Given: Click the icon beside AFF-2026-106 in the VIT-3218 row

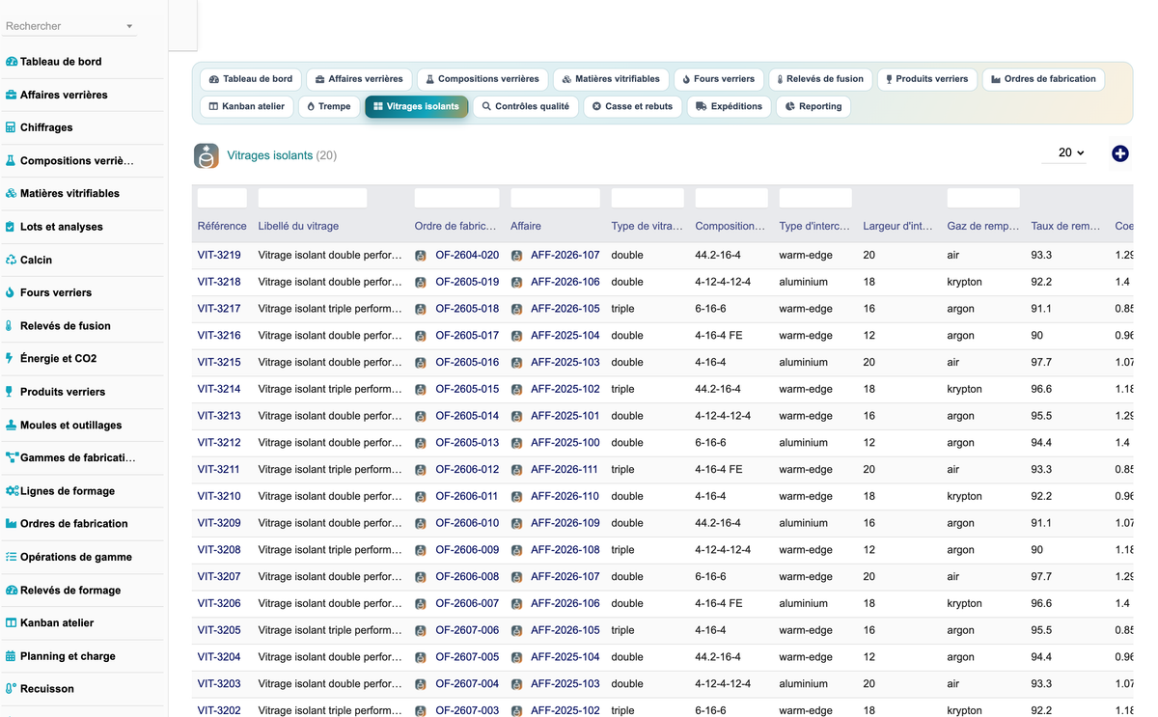Looking at the screenshot, I should pos(516,282).
